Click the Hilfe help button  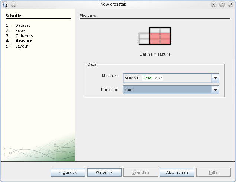click(213, 172)
